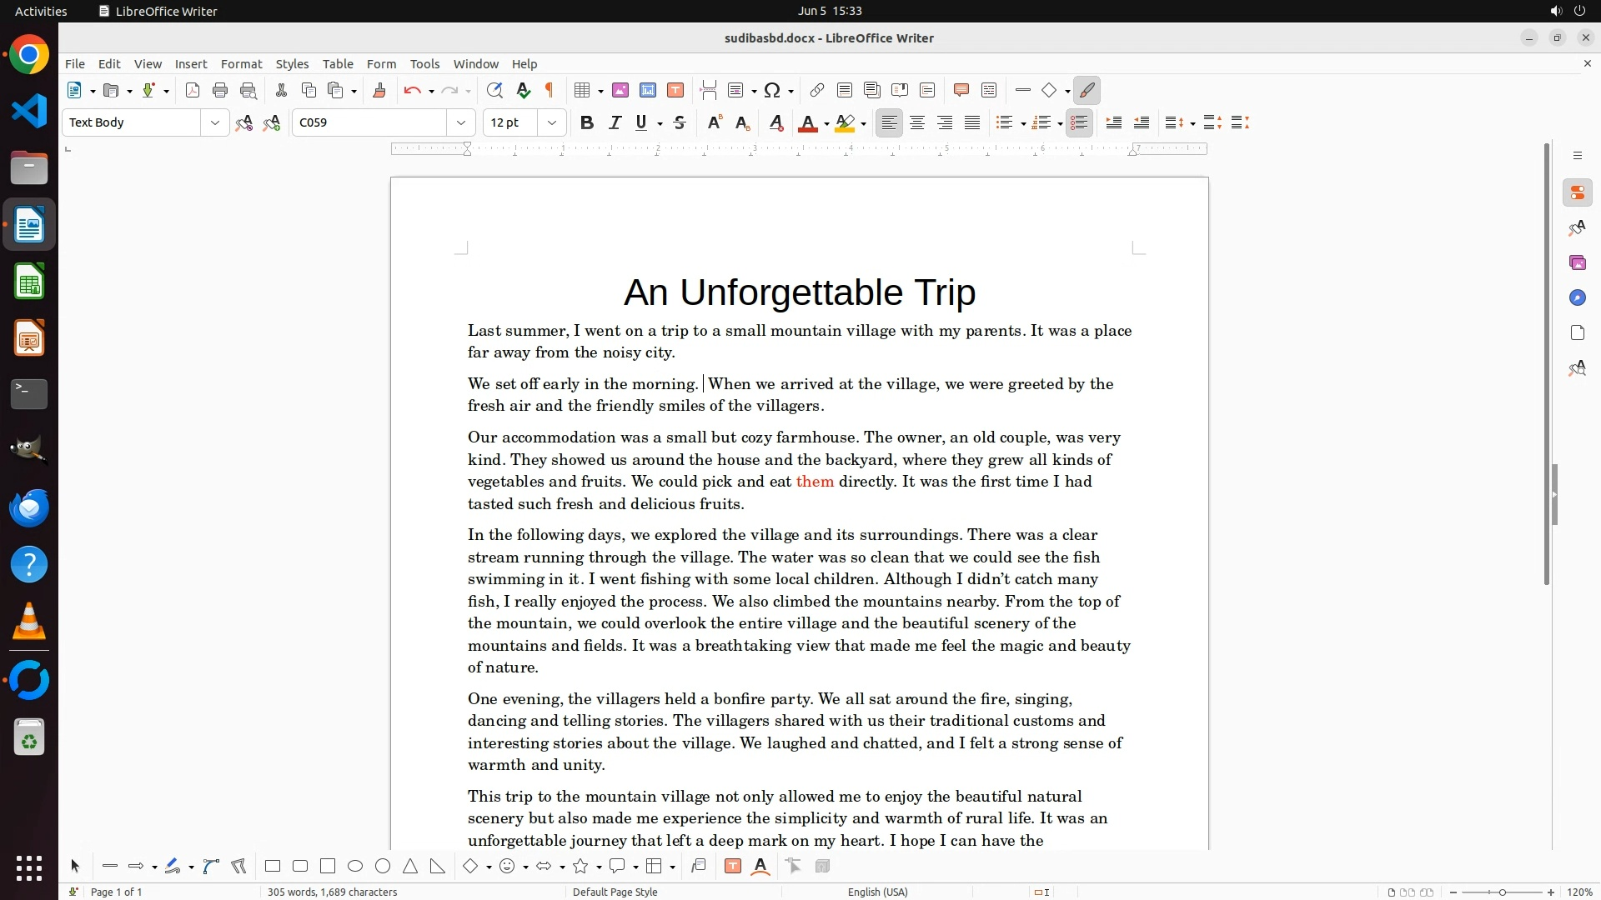Screen dimensions: 1601x900
Task: Click the Export as PDF icon
Action: [193, 91]
